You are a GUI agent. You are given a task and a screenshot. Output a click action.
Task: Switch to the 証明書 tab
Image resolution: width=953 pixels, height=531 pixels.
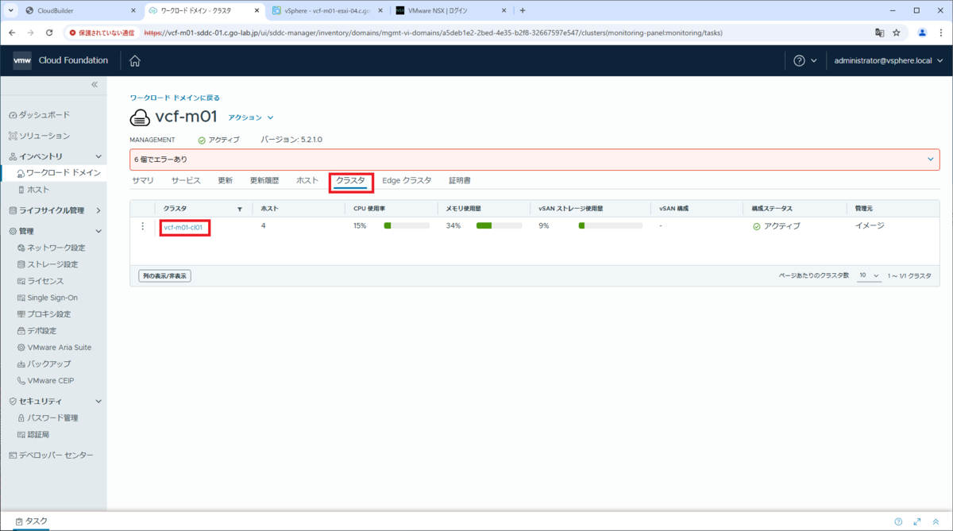pyautogui.click(x=460, y=181)
